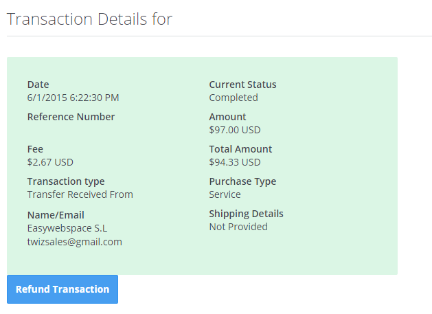Click the 6/1/2015 6:22:30 PM date value
The image size is (432, 314).
point(73,98)
